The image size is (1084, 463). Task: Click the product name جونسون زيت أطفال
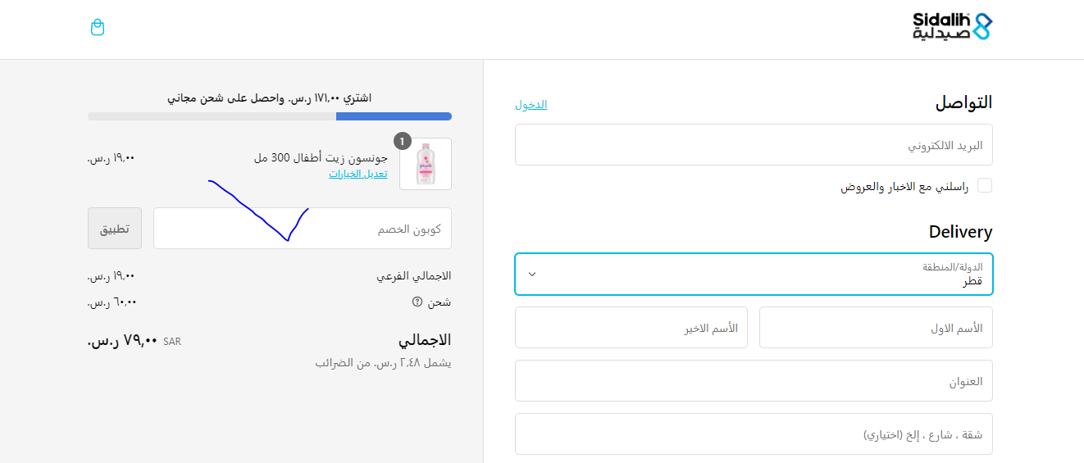click(x=321, y=158)
